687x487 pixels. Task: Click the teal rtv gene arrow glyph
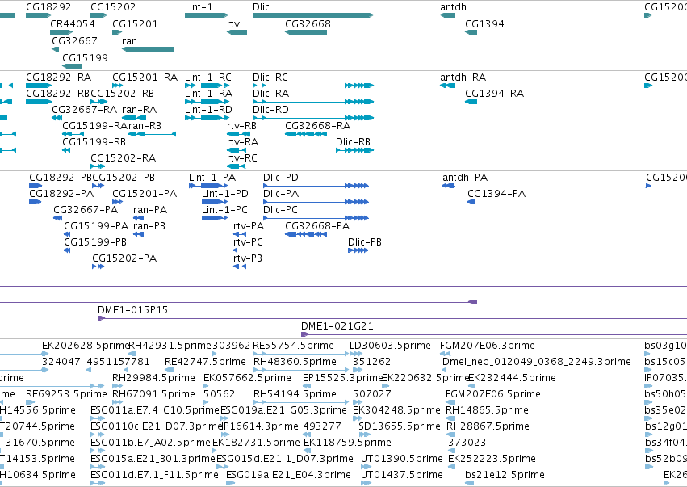click(237, 32)
